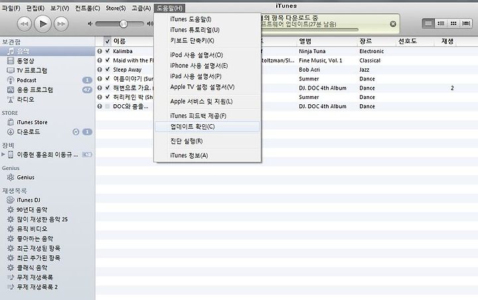Image resolution: width=478 pixels, height=300 pixels.
Task: Open 많이 재생한 음악 25 playlist
Action: pyautogui.click(x=42, y=219)
